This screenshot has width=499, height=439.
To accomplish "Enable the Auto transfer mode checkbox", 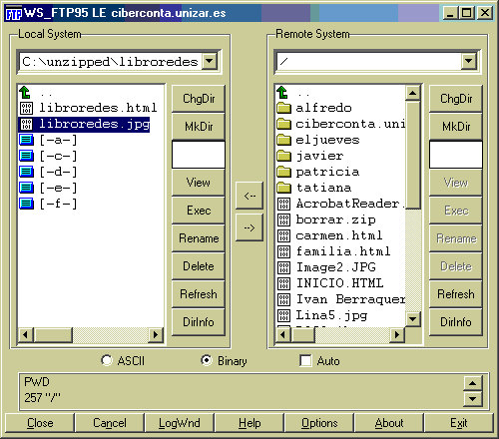I will (305, 361).
